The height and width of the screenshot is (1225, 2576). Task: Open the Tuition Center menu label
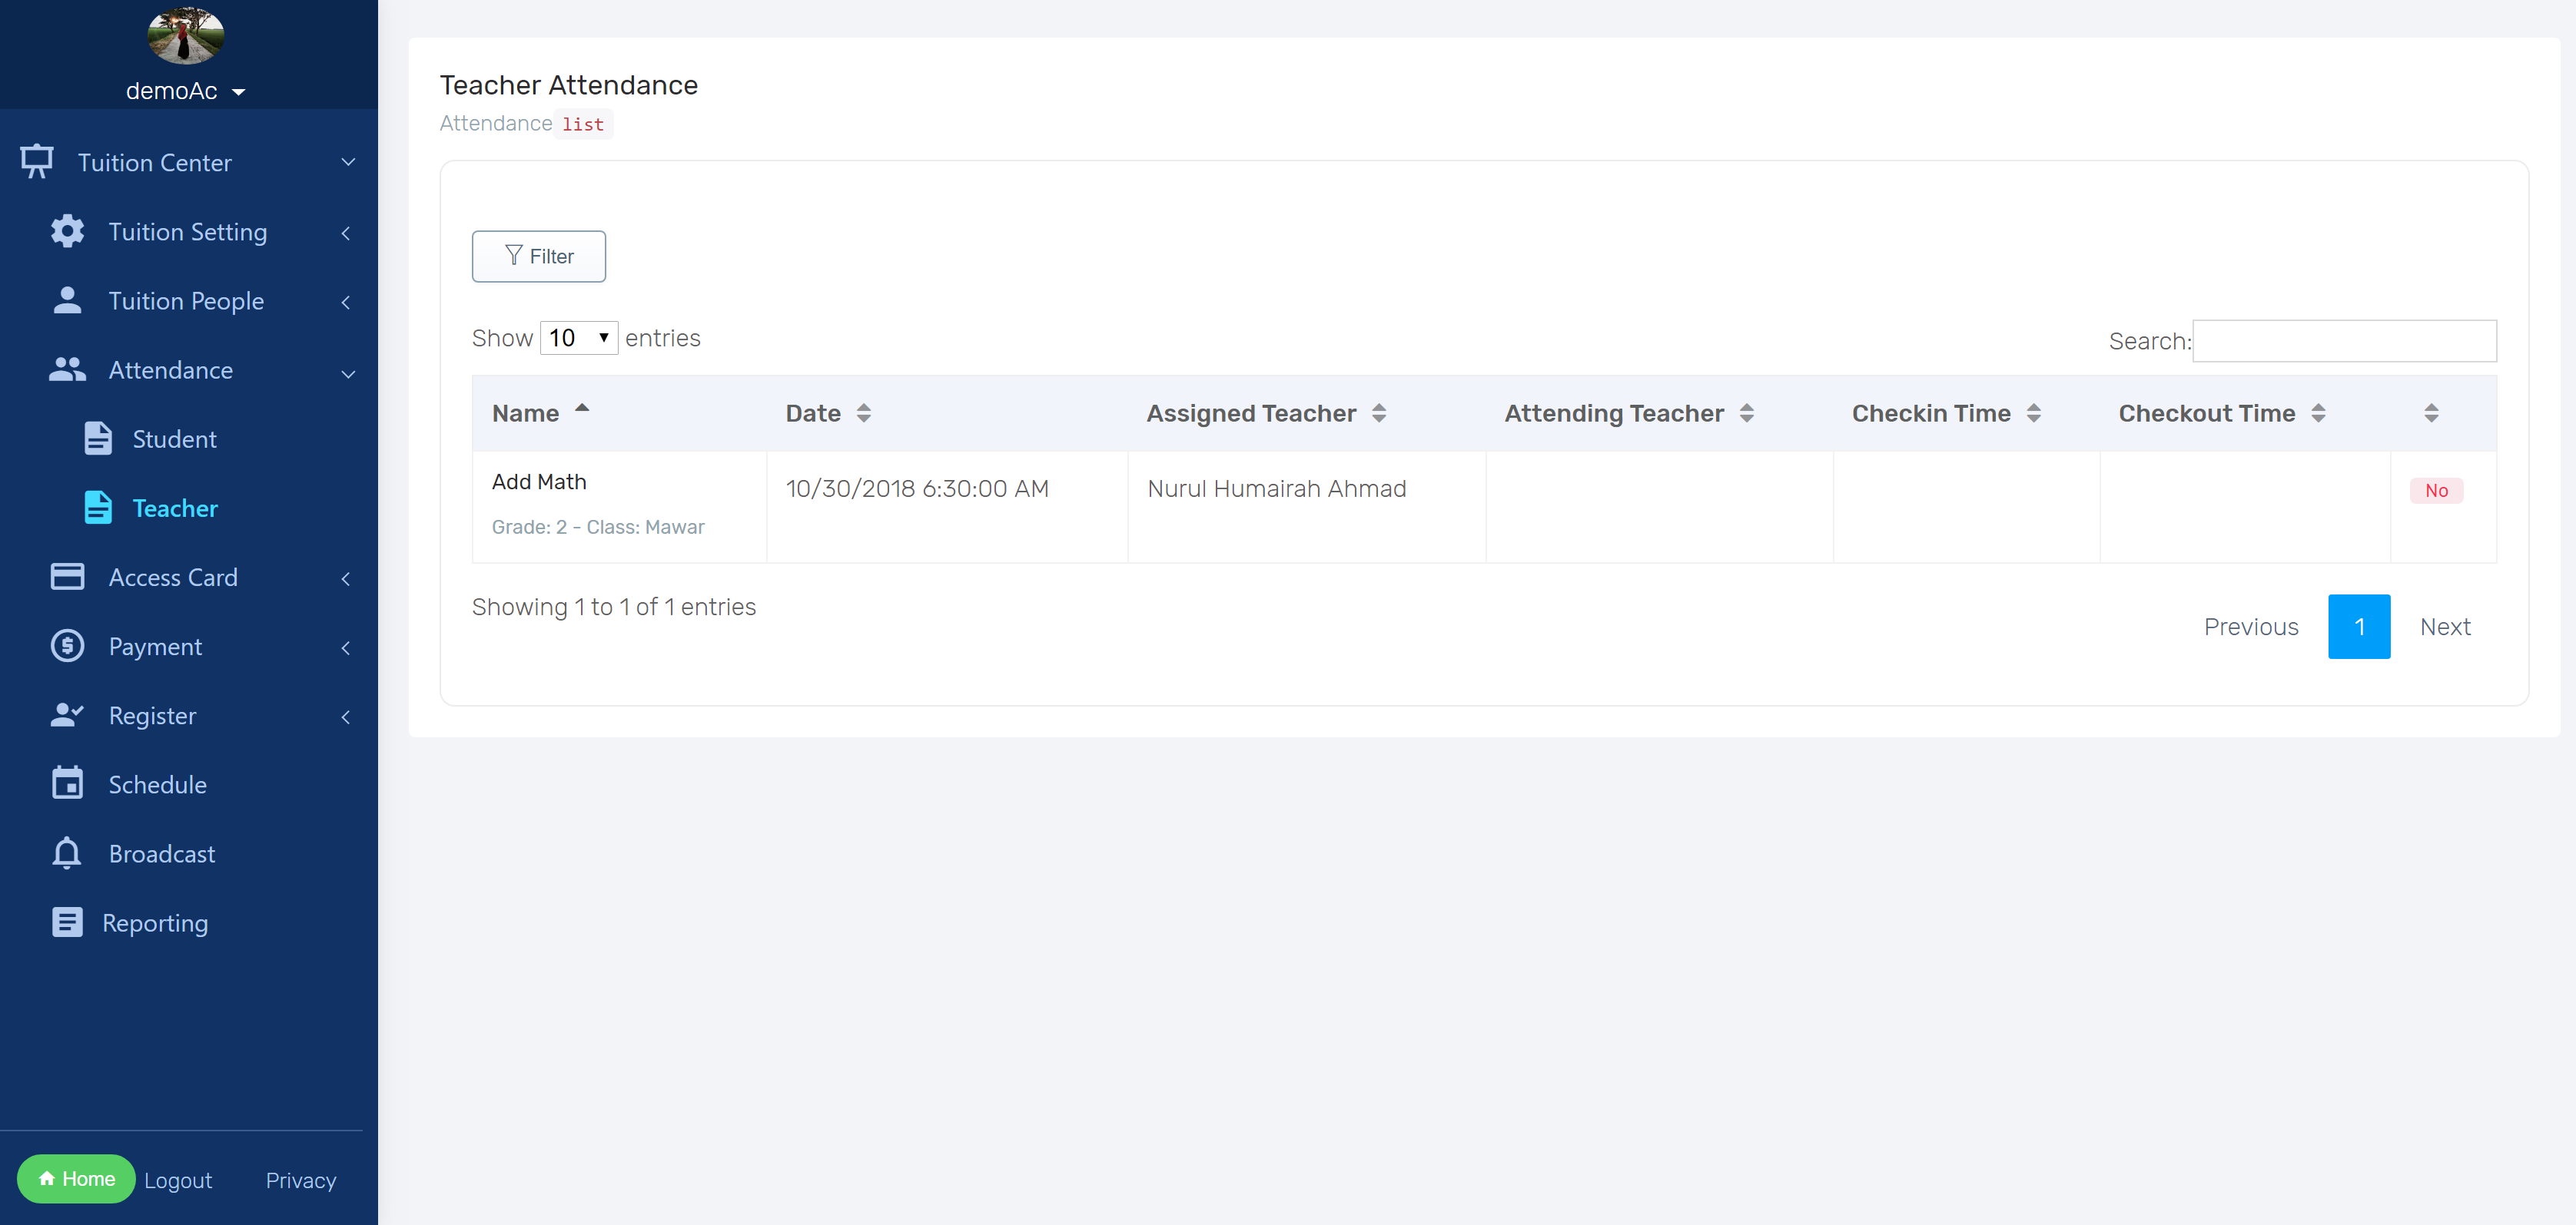[155, 162]
